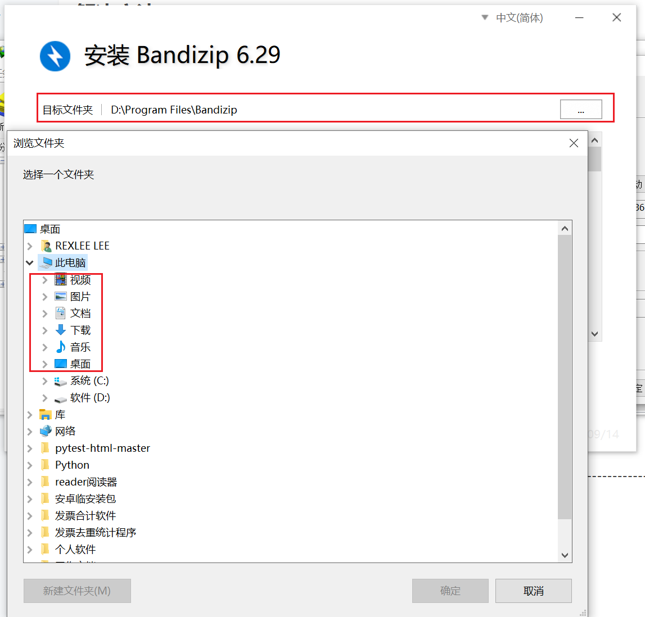Click the Python folder icon

coord(45,465)
